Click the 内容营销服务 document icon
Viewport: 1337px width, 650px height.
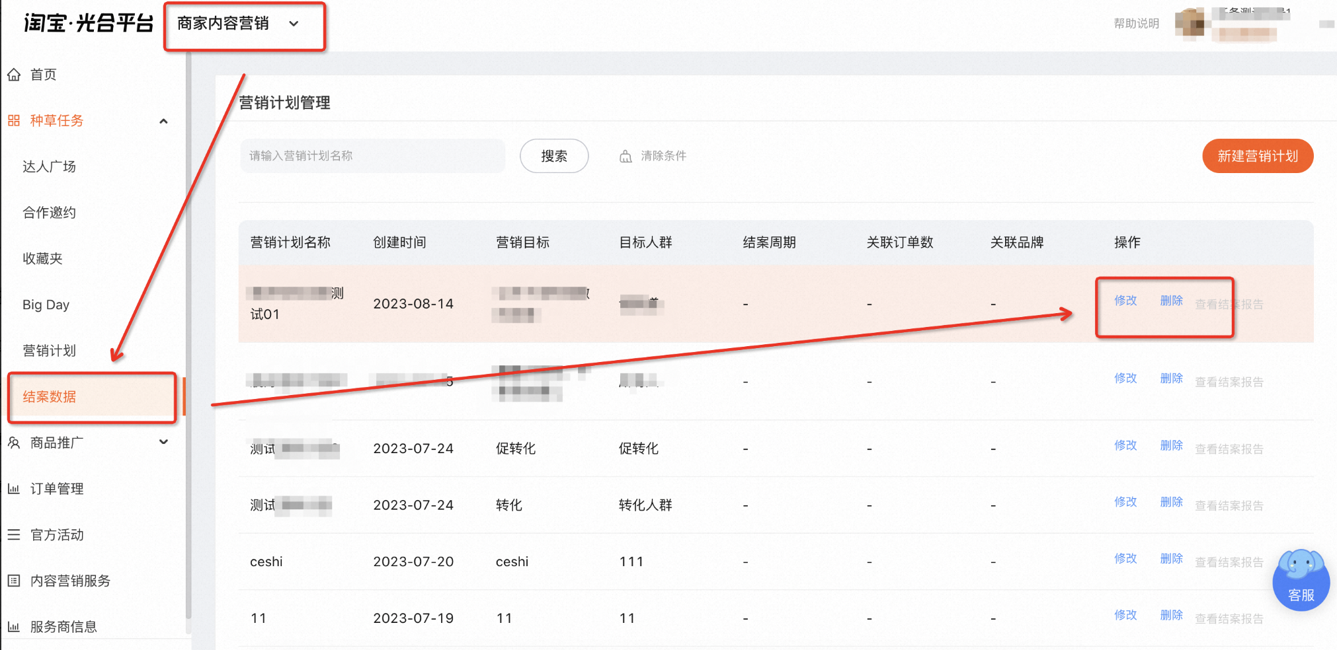coord(14,581)
